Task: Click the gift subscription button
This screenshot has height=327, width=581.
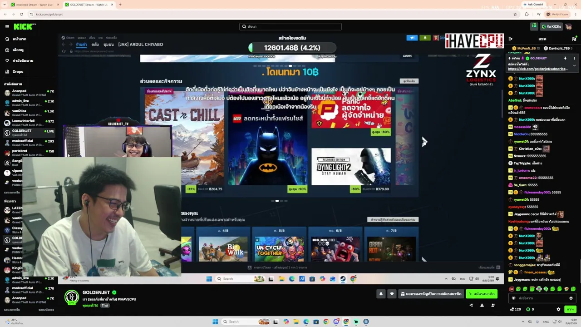Action: click(431, 294)
